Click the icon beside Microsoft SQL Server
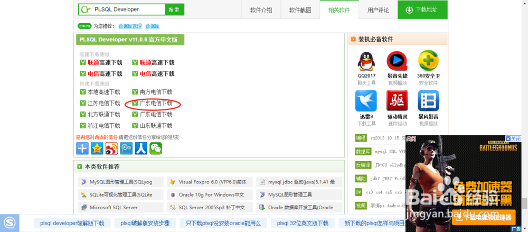This screenshot has width=528, height=232. 83,207
